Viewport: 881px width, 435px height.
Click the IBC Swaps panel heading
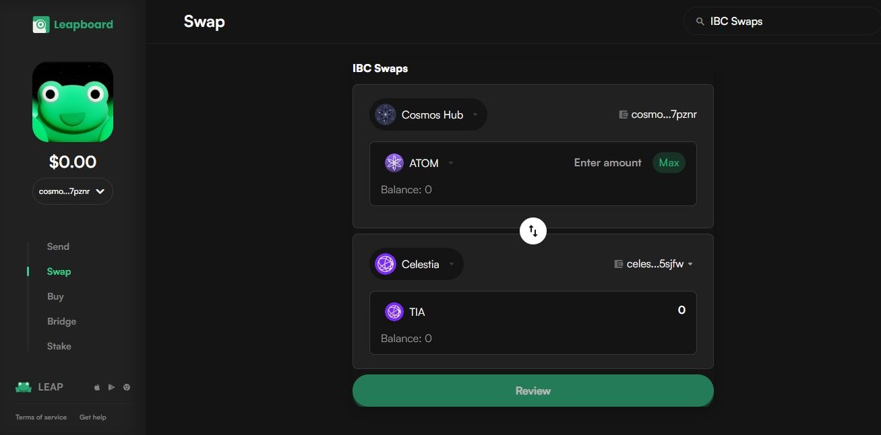click(x=380, y=69)
